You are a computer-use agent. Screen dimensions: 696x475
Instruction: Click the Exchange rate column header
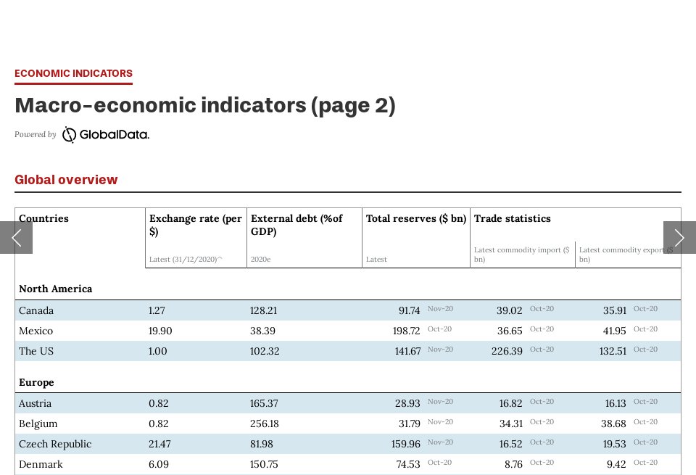195,226
